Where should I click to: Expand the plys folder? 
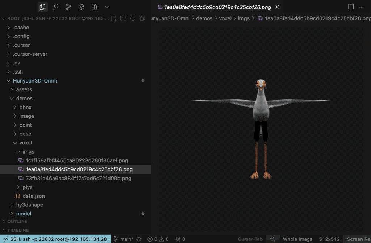[27, 187]
